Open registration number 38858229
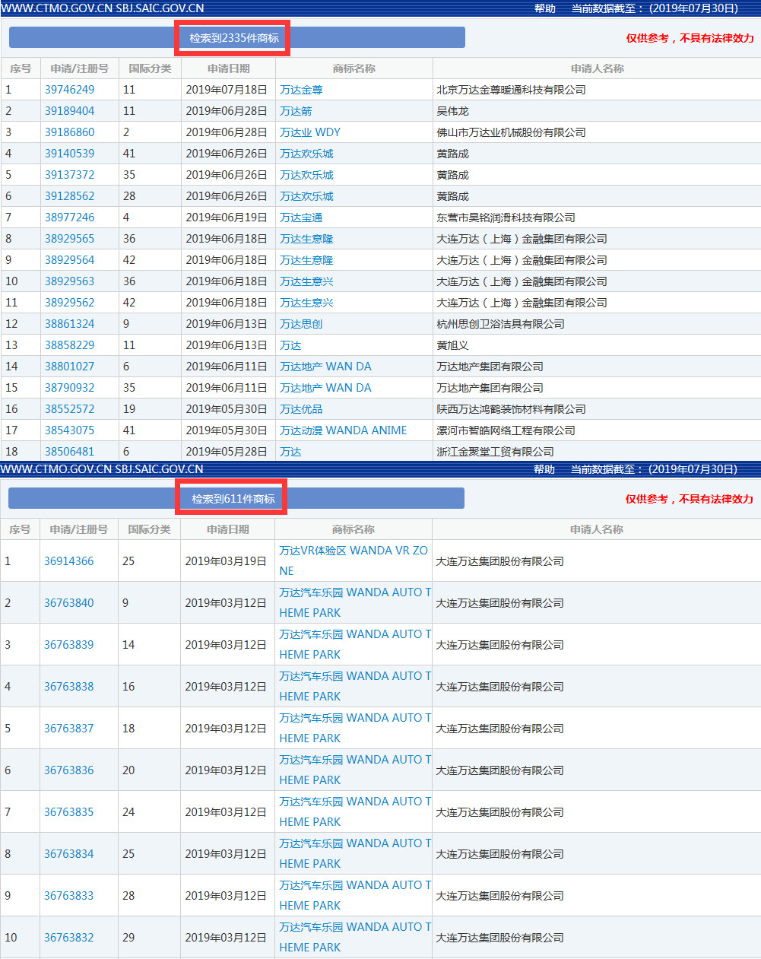761x959 pixels. [x=69, y=345]
